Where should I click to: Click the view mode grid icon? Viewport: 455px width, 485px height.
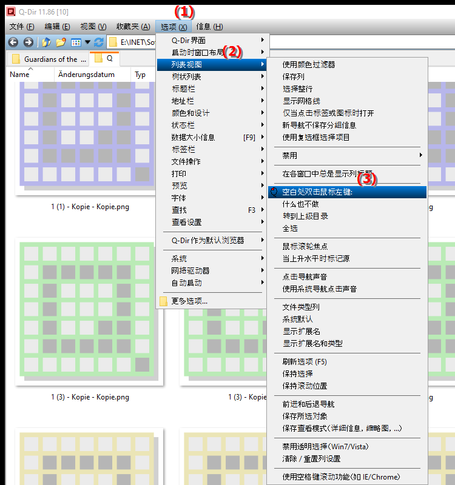[x=76, y=42]
